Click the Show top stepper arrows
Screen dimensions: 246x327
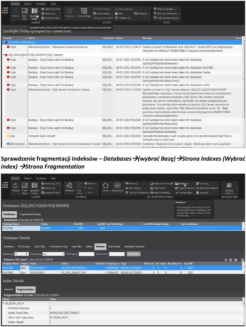[x=27, y=254]
